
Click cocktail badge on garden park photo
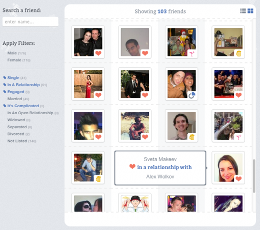click(238, 137)
